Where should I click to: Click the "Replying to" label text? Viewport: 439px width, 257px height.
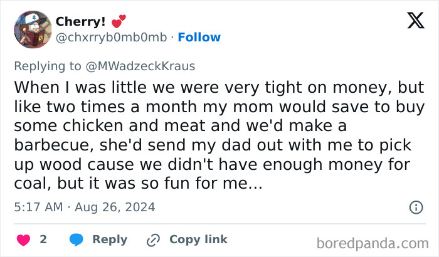pyautogui.click(x=48, y=65)
